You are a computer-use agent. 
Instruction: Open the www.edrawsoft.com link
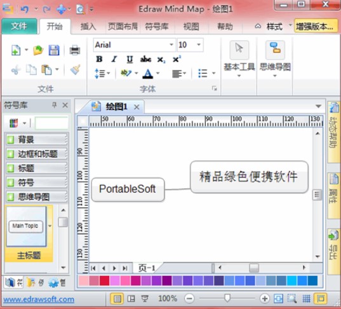tap(39, 299)
